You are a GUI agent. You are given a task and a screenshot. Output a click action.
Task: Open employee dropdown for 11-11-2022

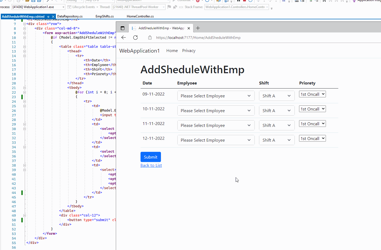[216, 125]
